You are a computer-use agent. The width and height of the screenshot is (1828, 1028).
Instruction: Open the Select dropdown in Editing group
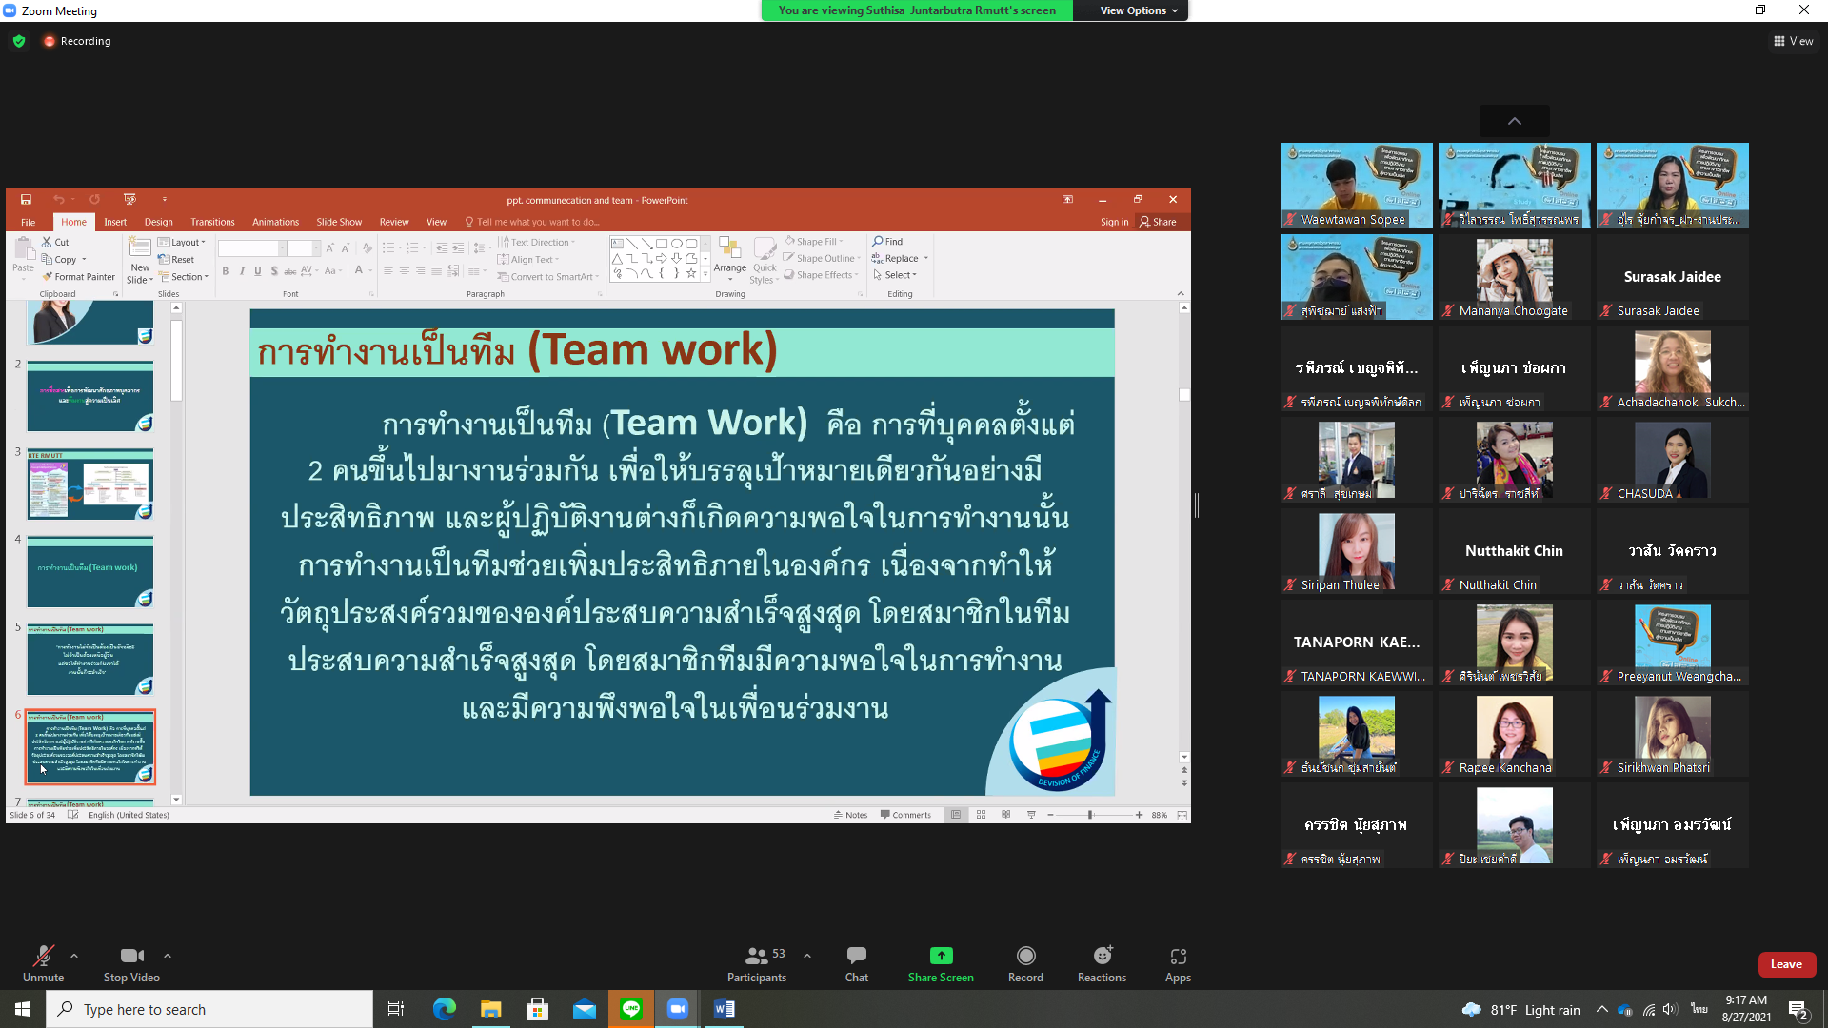[895, 275]
